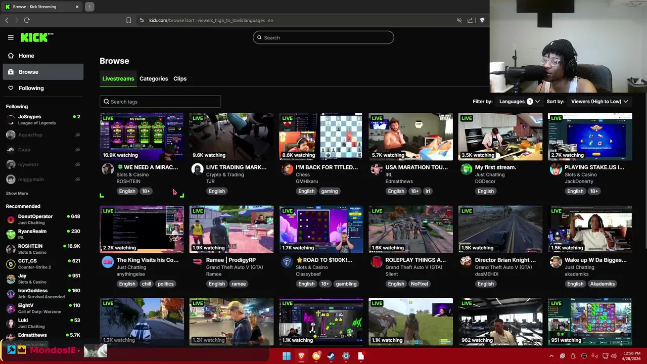Go back with browser back arrow
Image resolution: width=647 pixels, height=364 pixels.
[x=7, y=20]
